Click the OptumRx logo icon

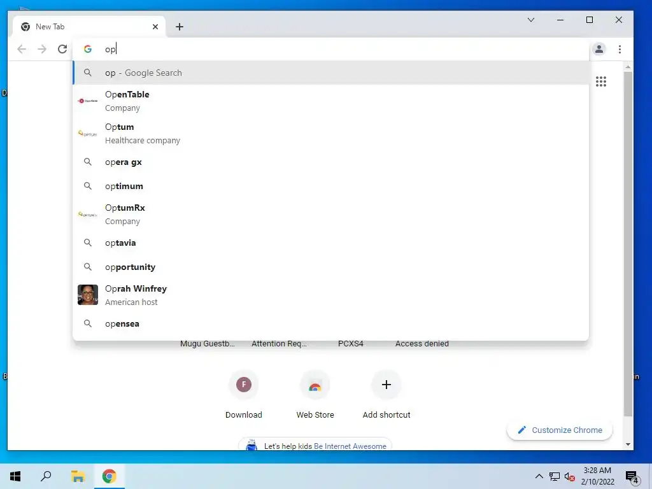[88, 215]
